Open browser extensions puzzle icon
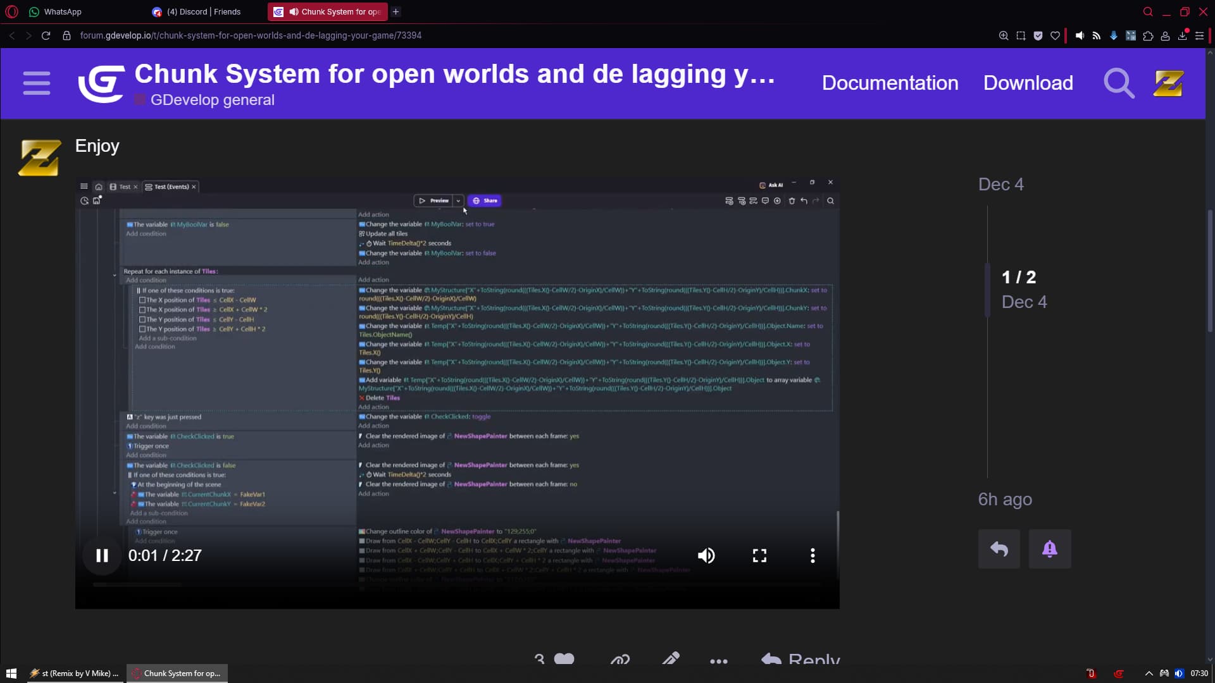This screenshot has height=683, width=1215. pyautogui.click(x=1148, y=35)
